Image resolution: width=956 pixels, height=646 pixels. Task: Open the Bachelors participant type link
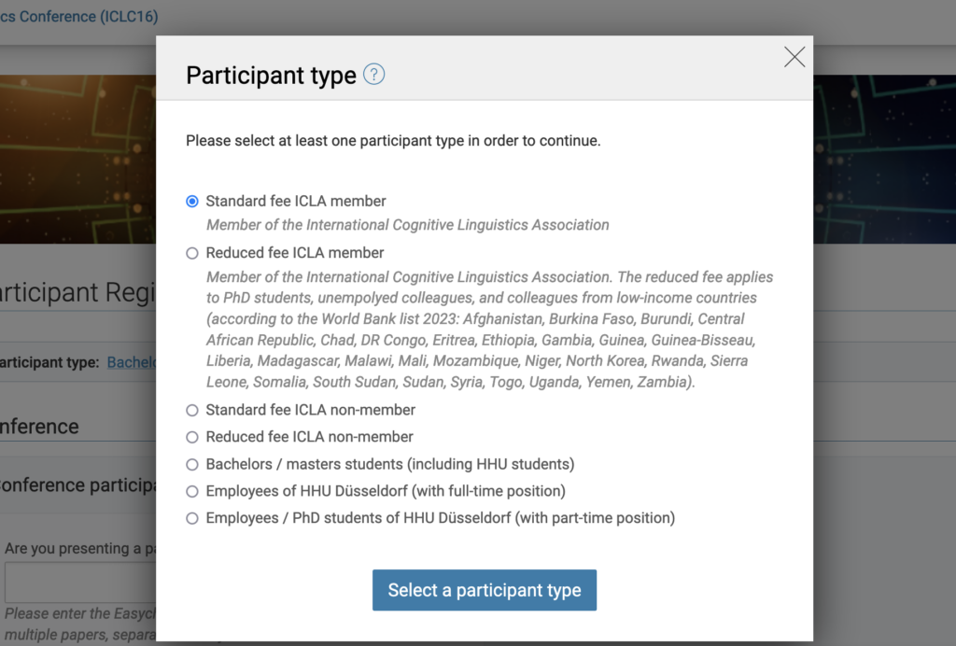[x=132, y=362]
